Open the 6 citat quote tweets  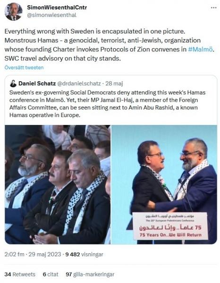tap(51, 275)
